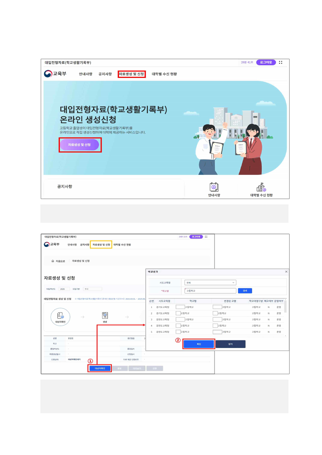This screenshot has width=322, height=455.
Task: Open yellow-boxed 자료생성 및 신청 menu item
Action: 101,244
